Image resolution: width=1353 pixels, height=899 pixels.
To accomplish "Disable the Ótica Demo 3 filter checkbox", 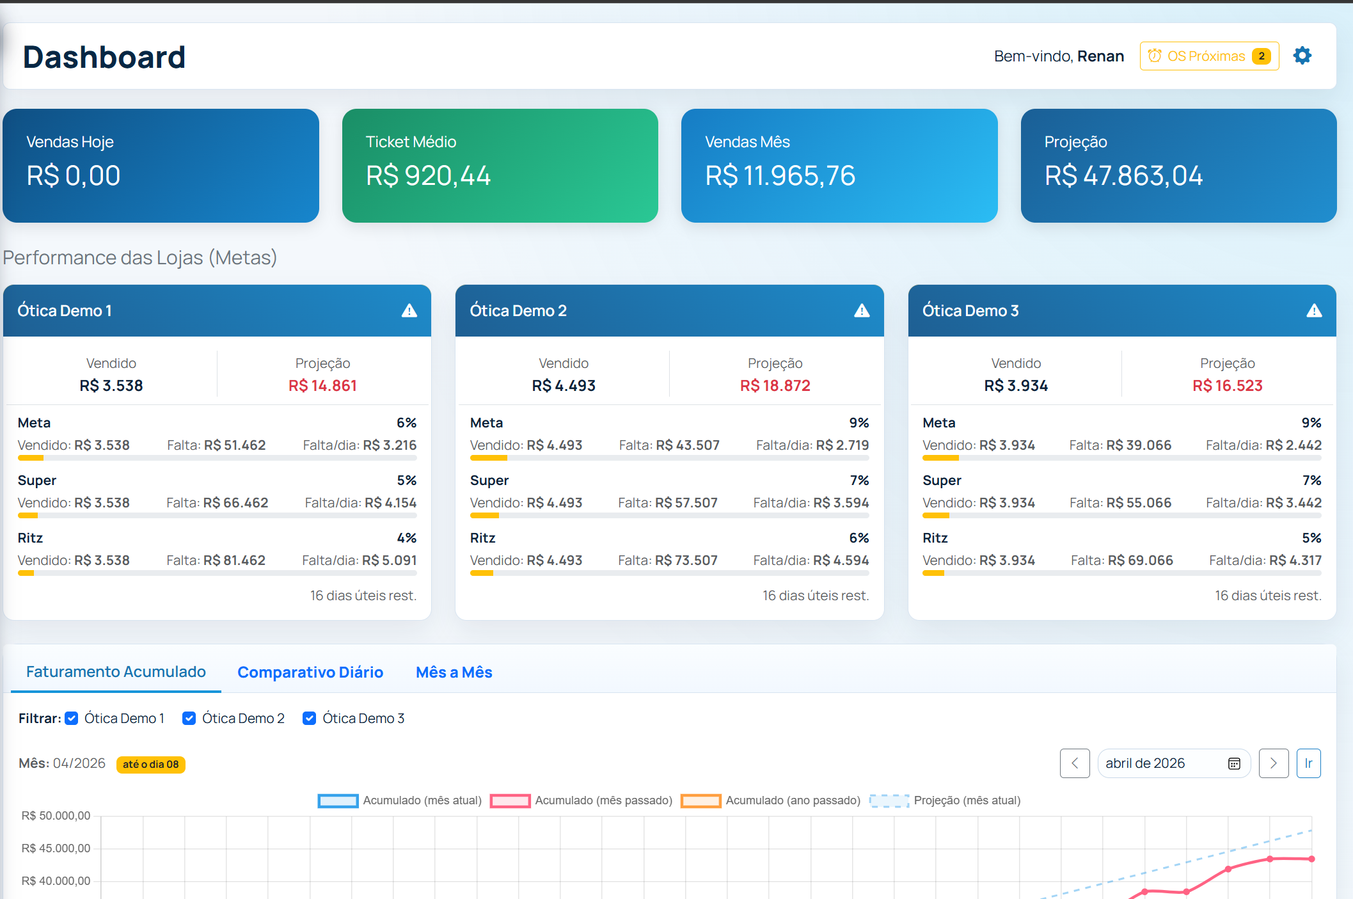I will tap(309, 718).
